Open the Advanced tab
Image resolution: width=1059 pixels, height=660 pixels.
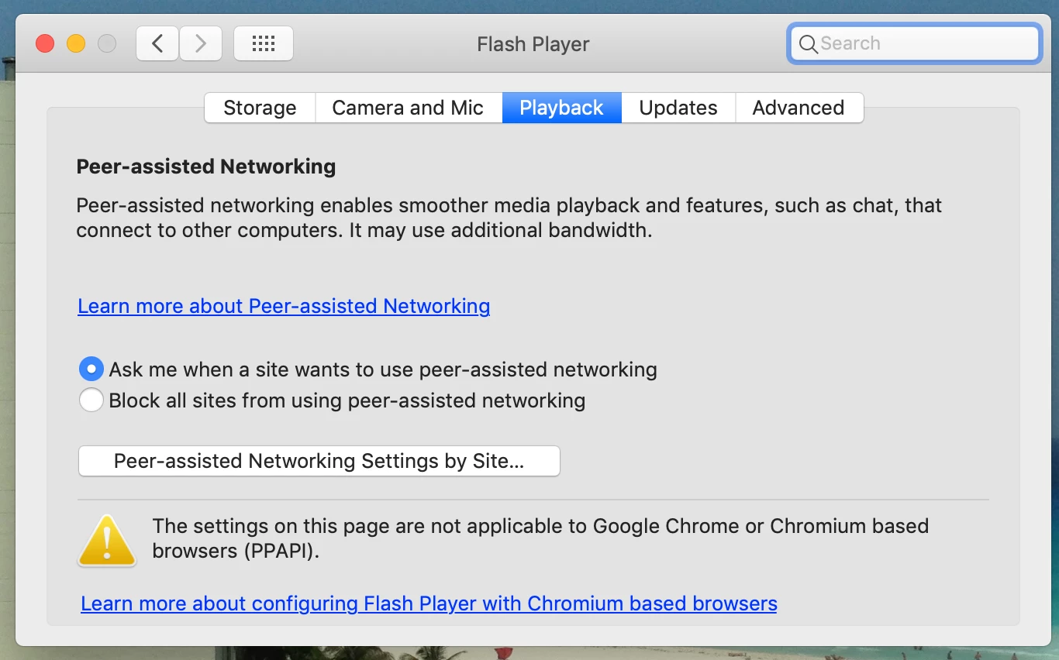click(x=799, y=108)
